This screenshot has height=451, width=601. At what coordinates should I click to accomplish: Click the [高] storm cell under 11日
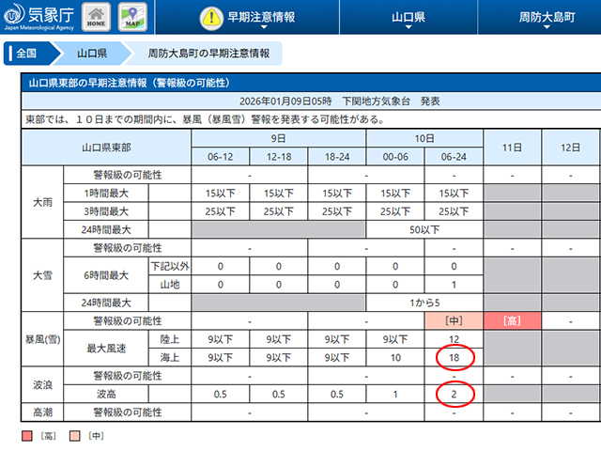(512, 321)
